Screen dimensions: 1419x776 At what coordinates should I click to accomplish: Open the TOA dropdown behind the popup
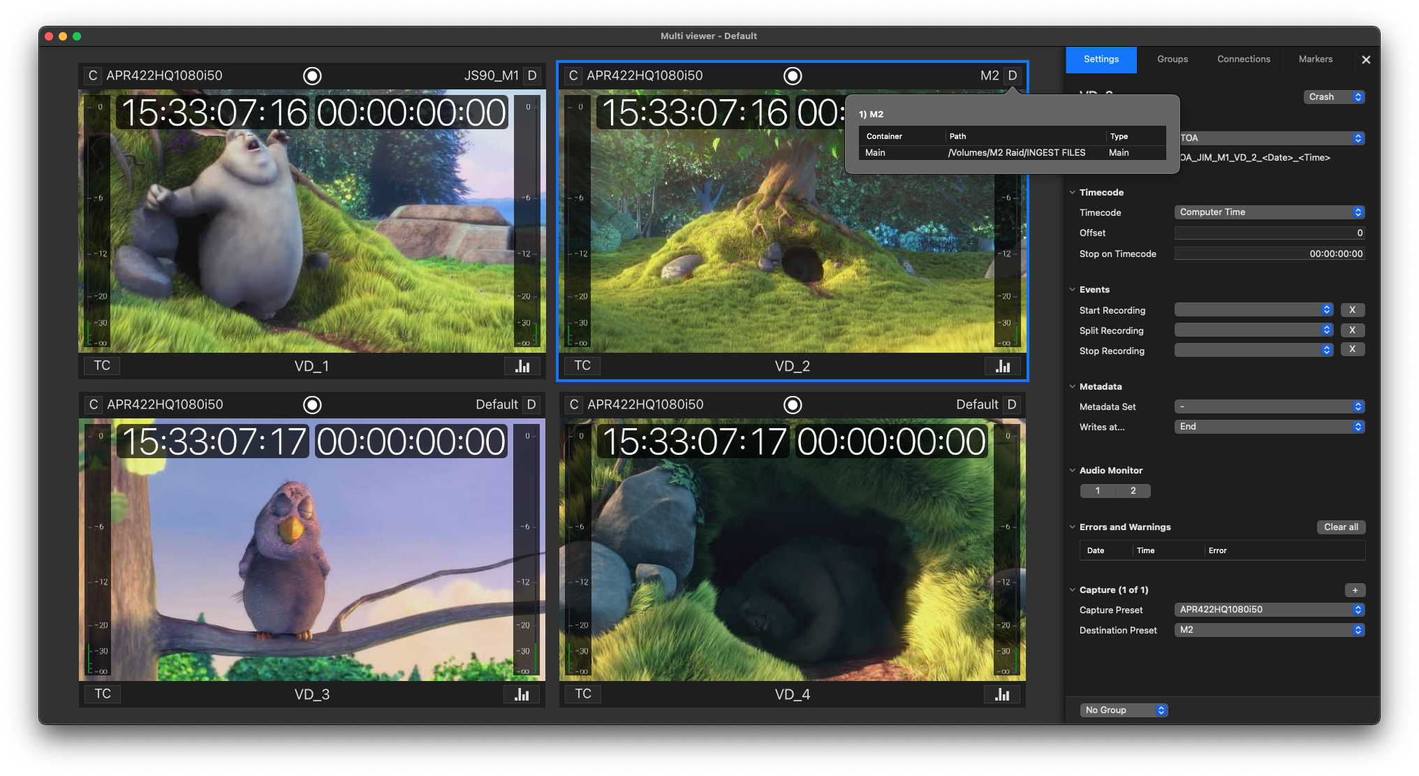click(x=1272, y=138)
